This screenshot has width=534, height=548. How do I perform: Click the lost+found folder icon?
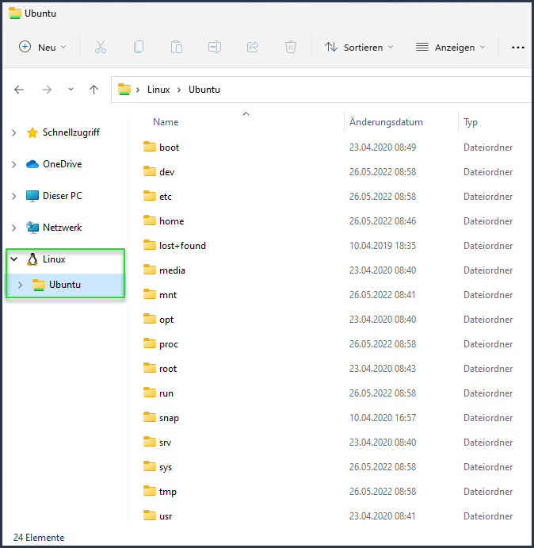pos(150,245)
